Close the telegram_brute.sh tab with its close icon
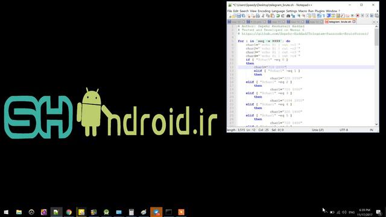Viewport: 386px width, 217px height. point(354,22)
